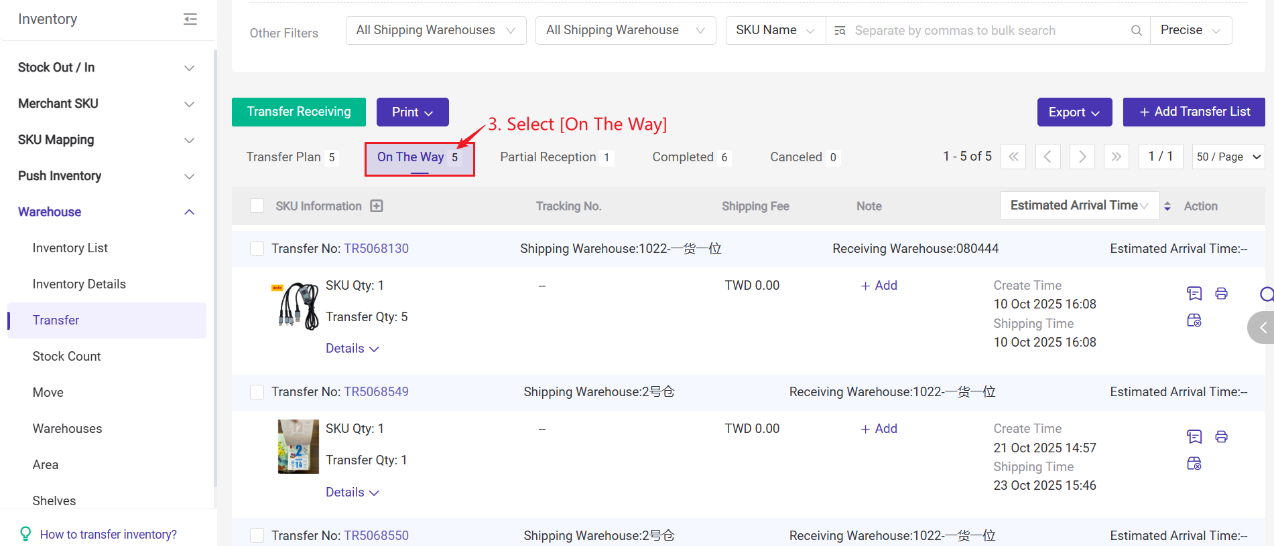
Task: Switch to the Partial Reception tab
Action: (x=548, y=157)
